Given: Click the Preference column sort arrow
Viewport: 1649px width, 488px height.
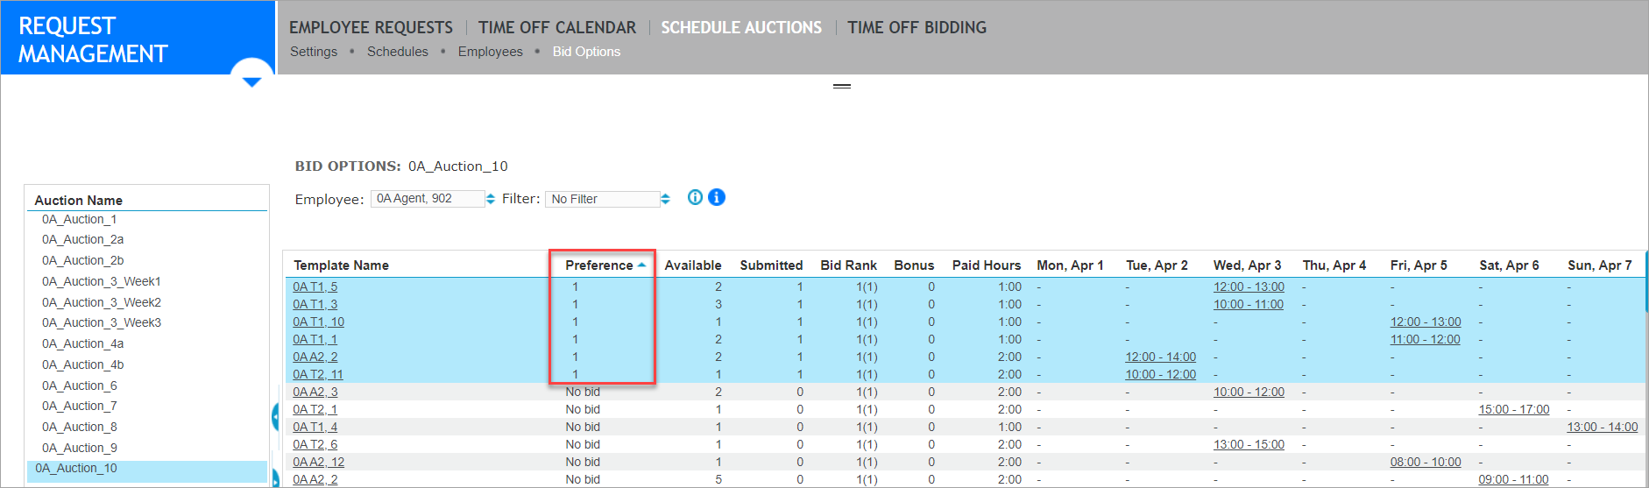Looking at the screenshot, I should pos(641,265).
